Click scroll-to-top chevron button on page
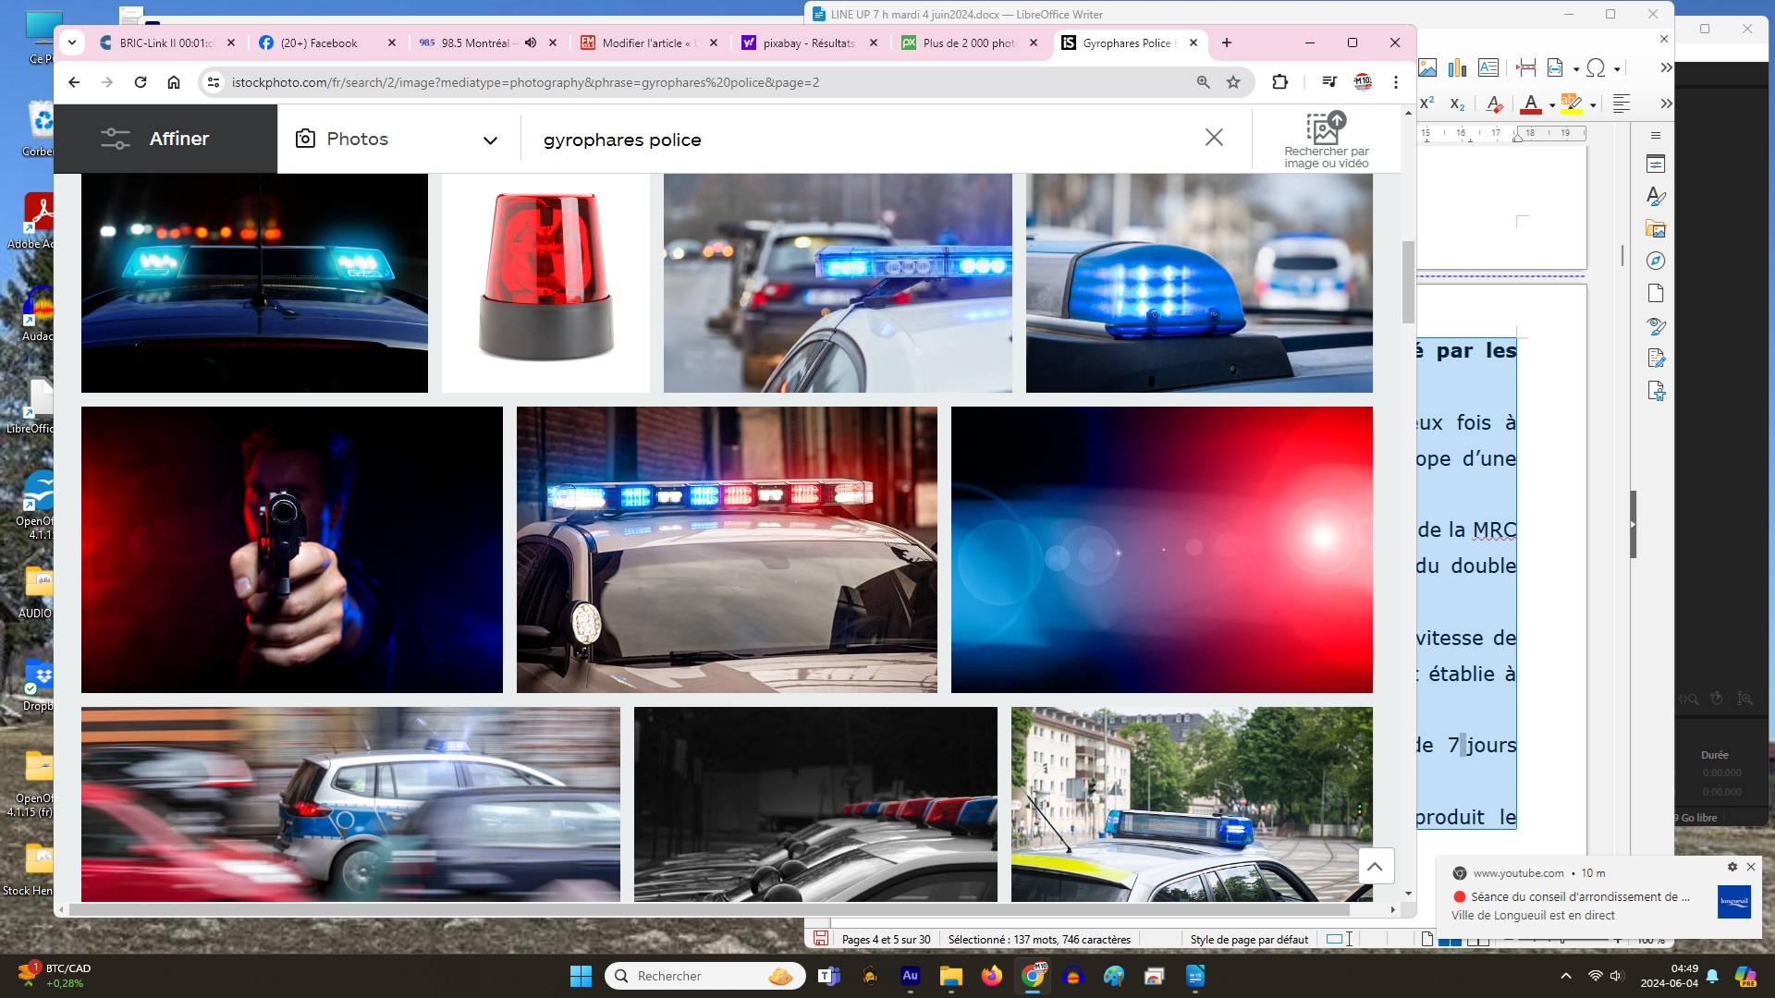Viewport: 1775px width, 998px height. [x=1375, y=866]
